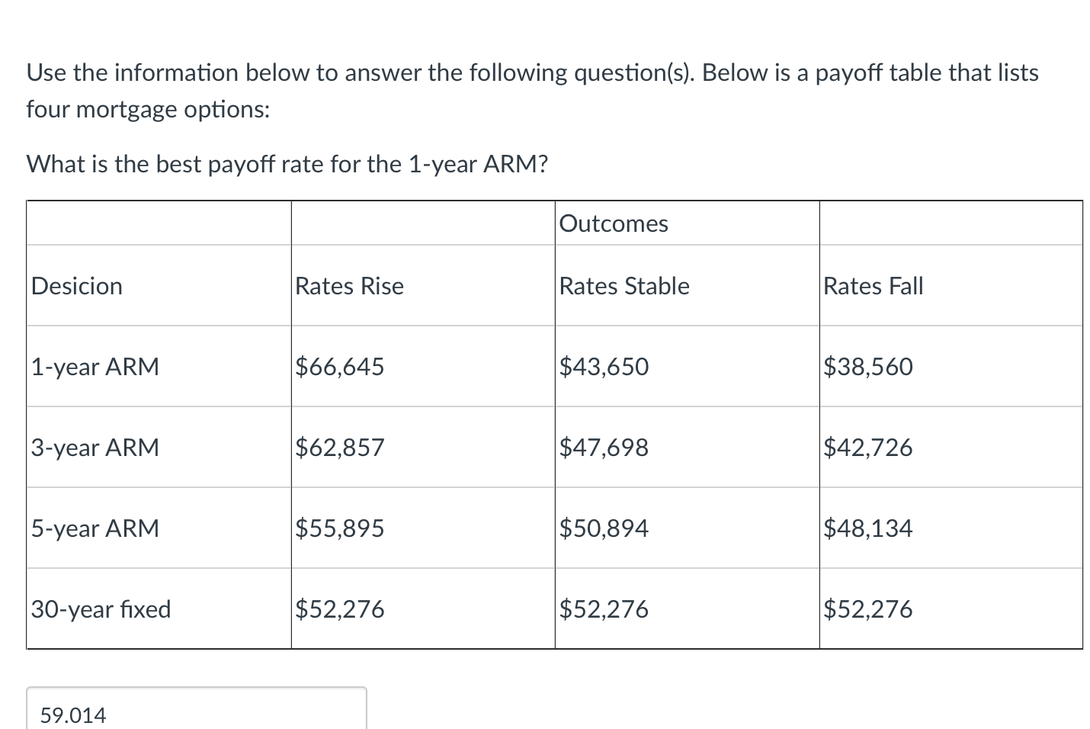Viewport: 1090px width, 729px height.
Task: Click the question text about best payoff rate
Action: tap(287, 164)
